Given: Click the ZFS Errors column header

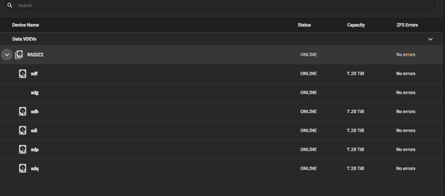Looking at the screenshot, I should (x=407, y=25).
